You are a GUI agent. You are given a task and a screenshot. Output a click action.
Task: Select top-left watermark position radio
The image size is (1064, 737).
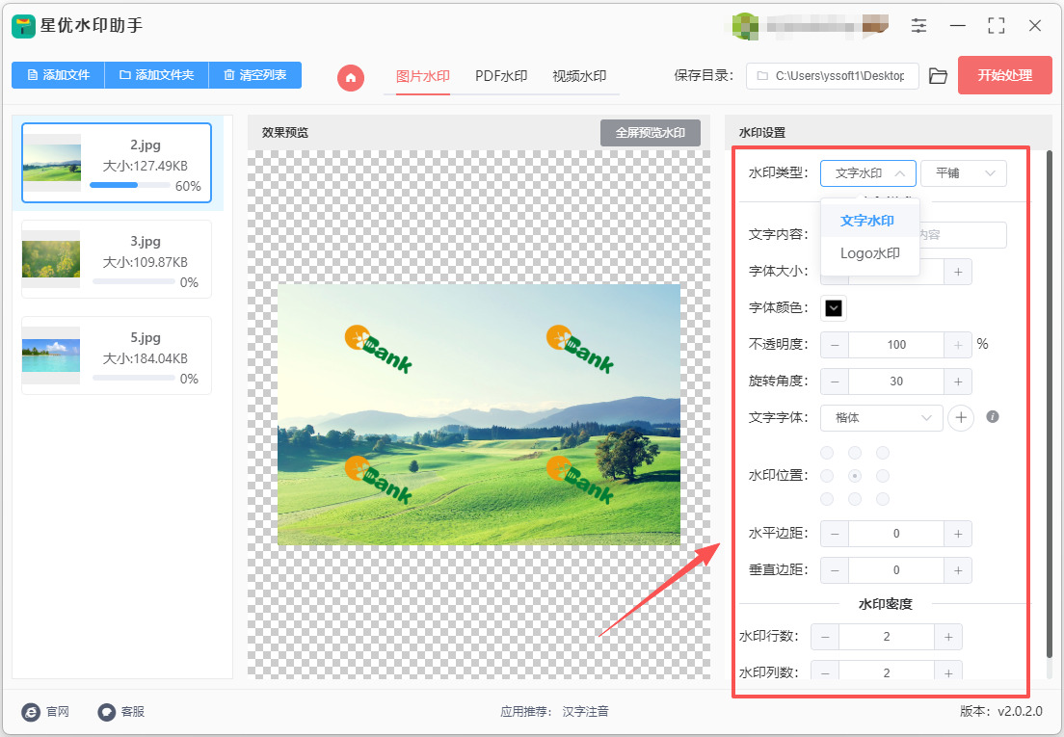(x=827, y=452)
